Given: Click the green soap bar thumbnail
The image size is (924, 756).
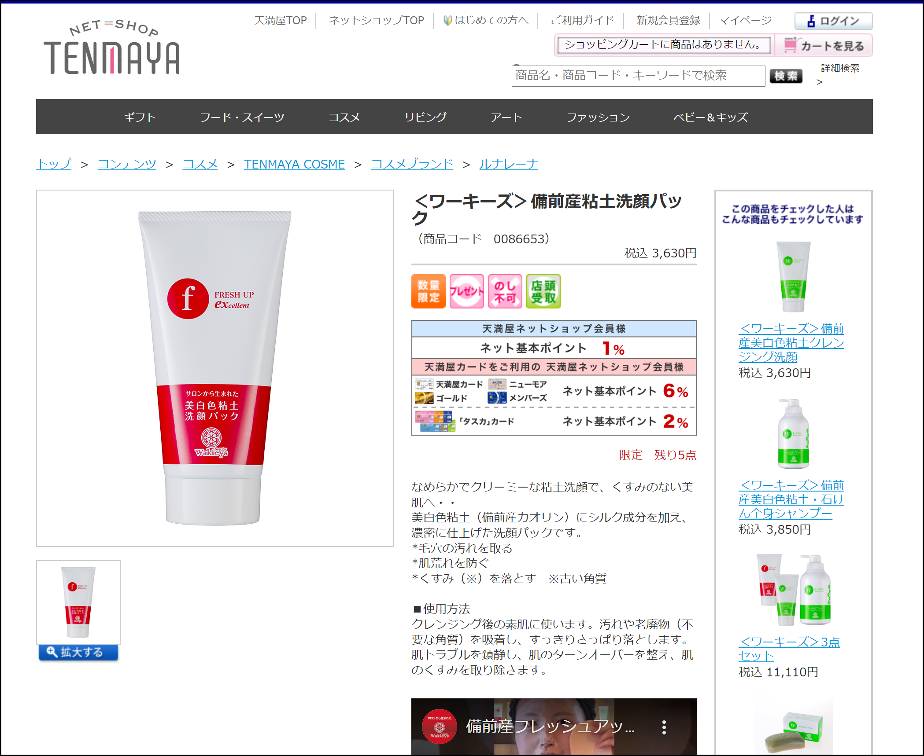Looking at the screenshot, I should point(793,730).
